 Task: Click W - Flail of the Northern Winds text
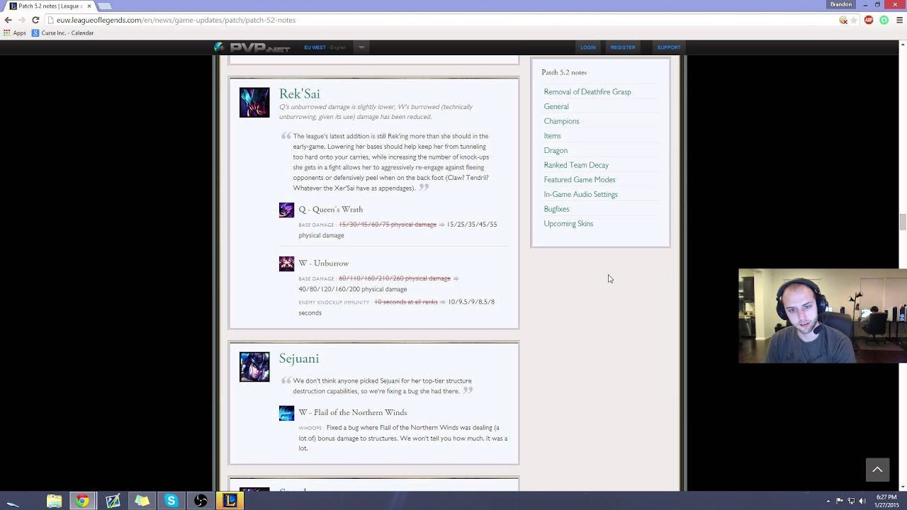[x=352, y=413]
